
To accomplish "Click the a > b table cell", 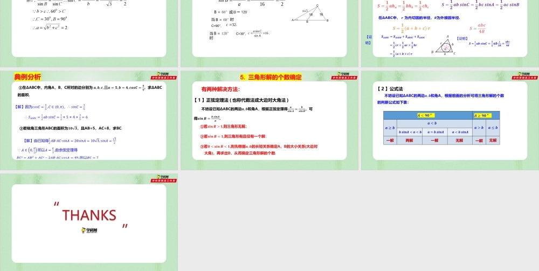I will point(479,128).
